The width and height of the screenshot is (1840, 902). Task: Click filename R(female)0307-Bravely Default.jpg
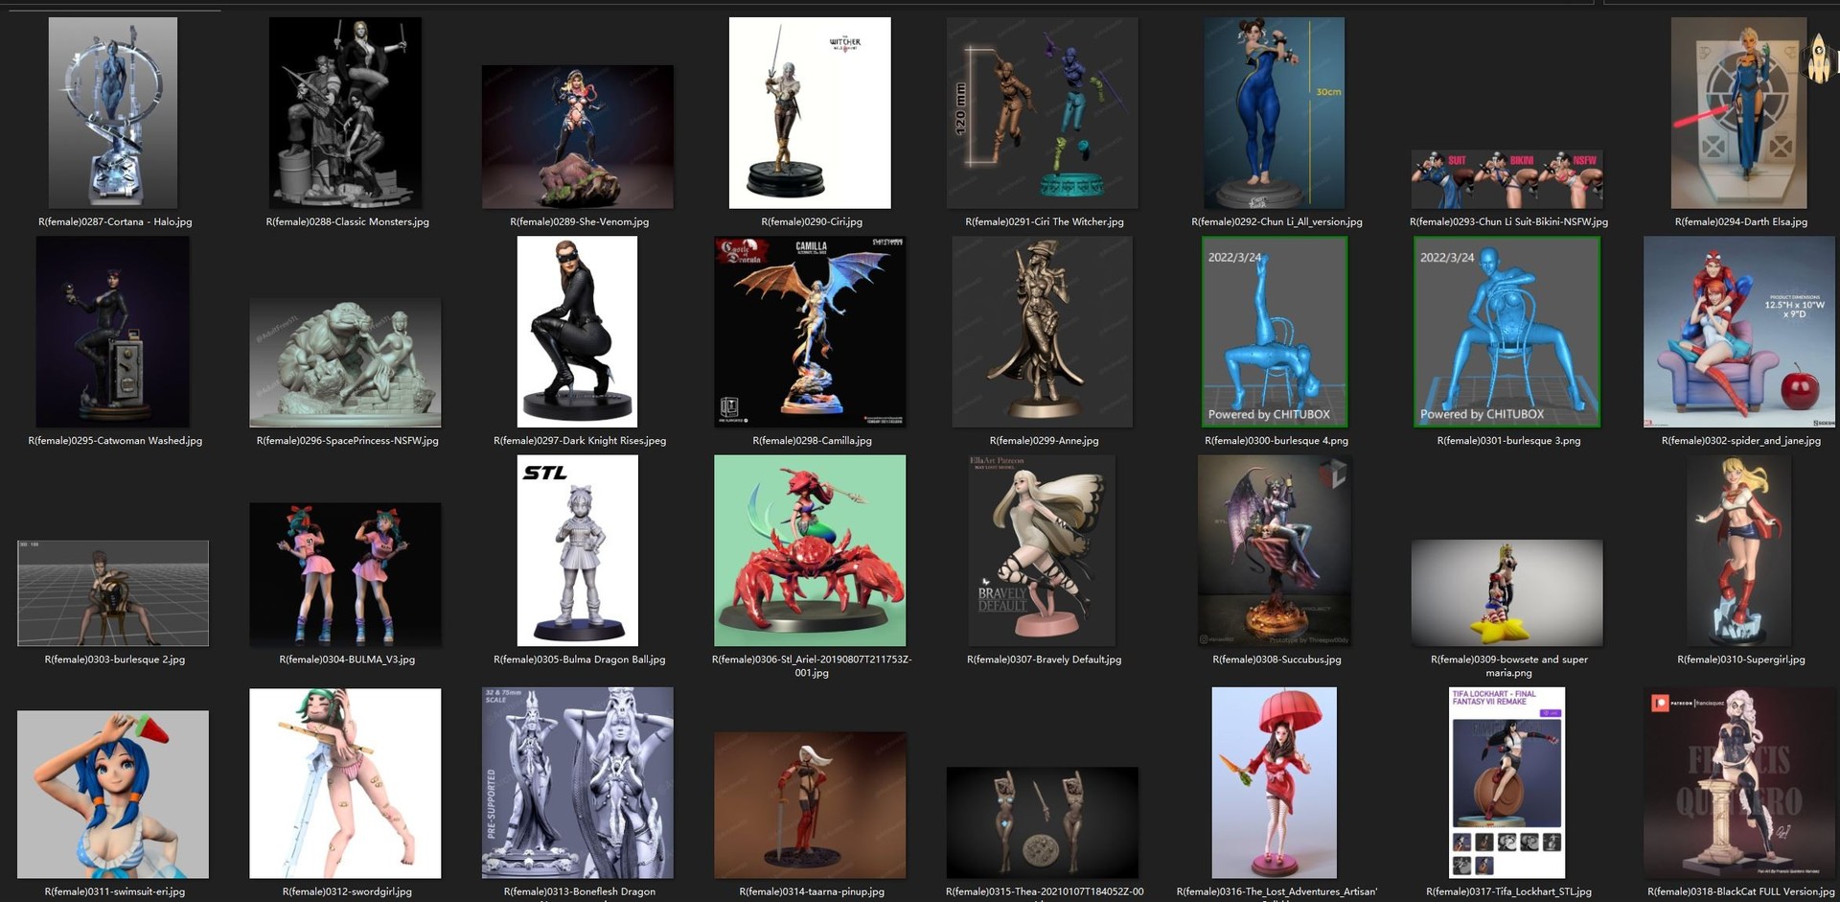[x=1044, y=659]
